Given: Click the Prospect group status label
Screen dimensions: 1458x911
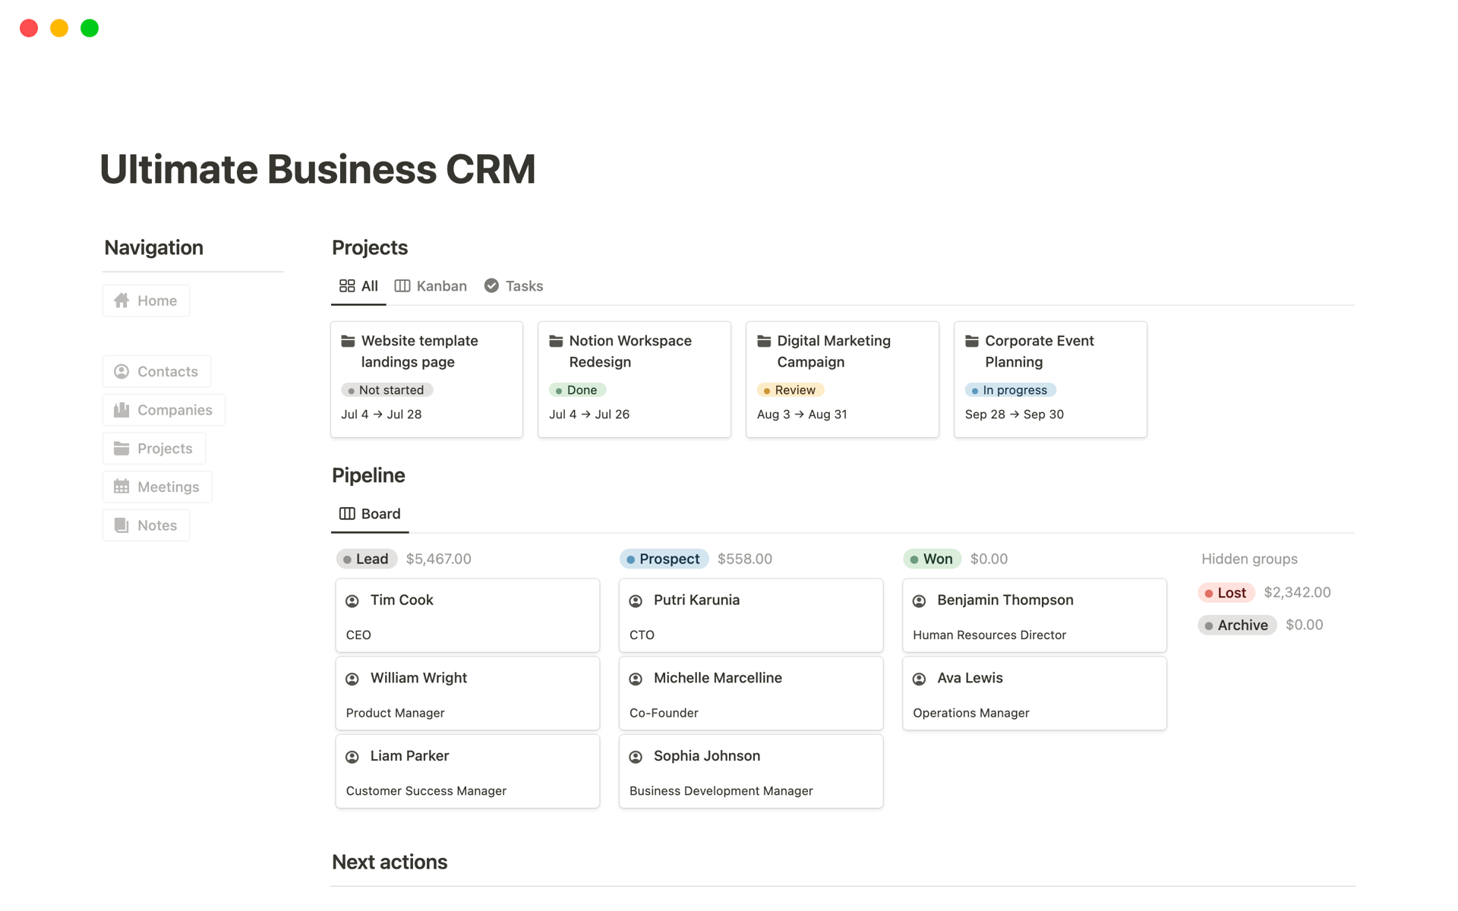Looking at the screenshot, I should (664, 560).
